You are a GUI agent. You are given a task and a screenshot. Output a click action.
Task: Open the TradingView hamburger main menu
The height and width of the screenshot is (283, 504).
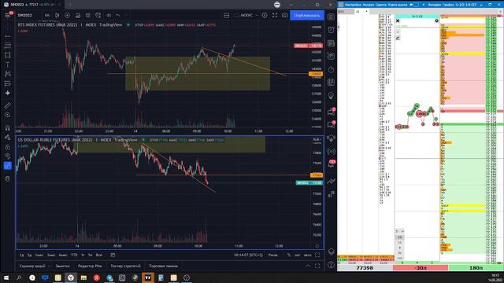pyautogui.click(x=7, y=15)
